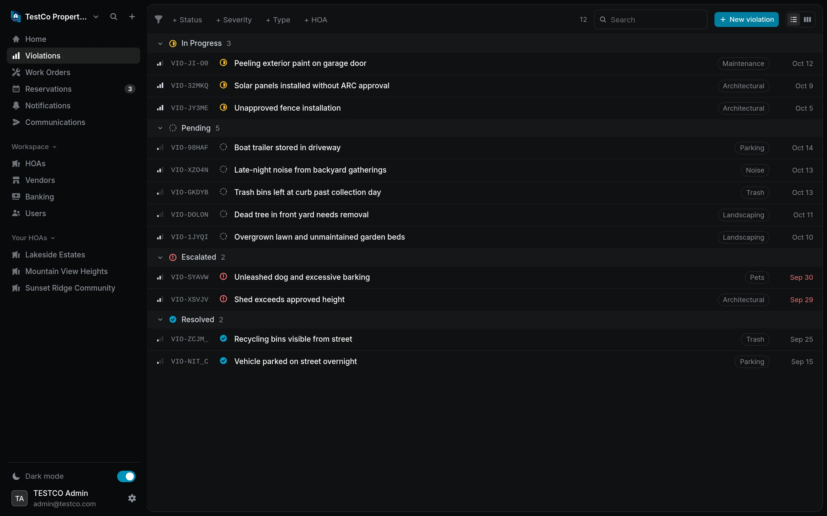Click the plus icon beside workspace name

(x=132, y=17)
